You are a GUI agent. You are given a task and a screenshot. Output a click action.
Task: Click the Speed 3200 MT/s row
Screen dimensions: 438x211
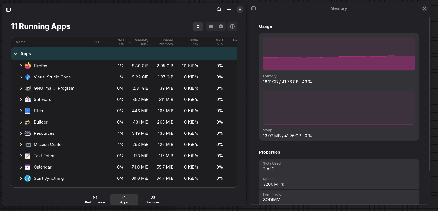[x=339, y=182]
